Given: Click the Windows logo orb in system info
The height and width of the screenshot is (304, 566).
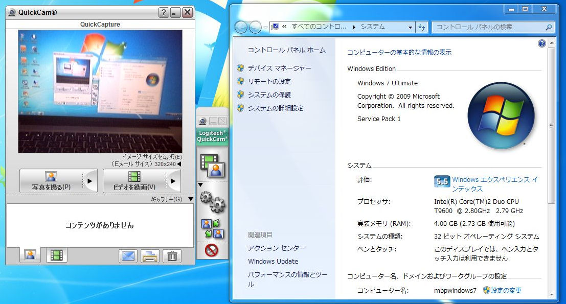Looking at the screenshot, I should pyautogui.click(x=501, y=116).
